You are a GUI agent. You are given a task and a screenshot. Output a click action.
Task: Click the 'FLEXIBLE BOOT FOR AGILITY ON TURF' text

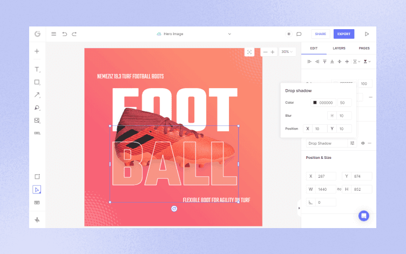tap(216, 200)
